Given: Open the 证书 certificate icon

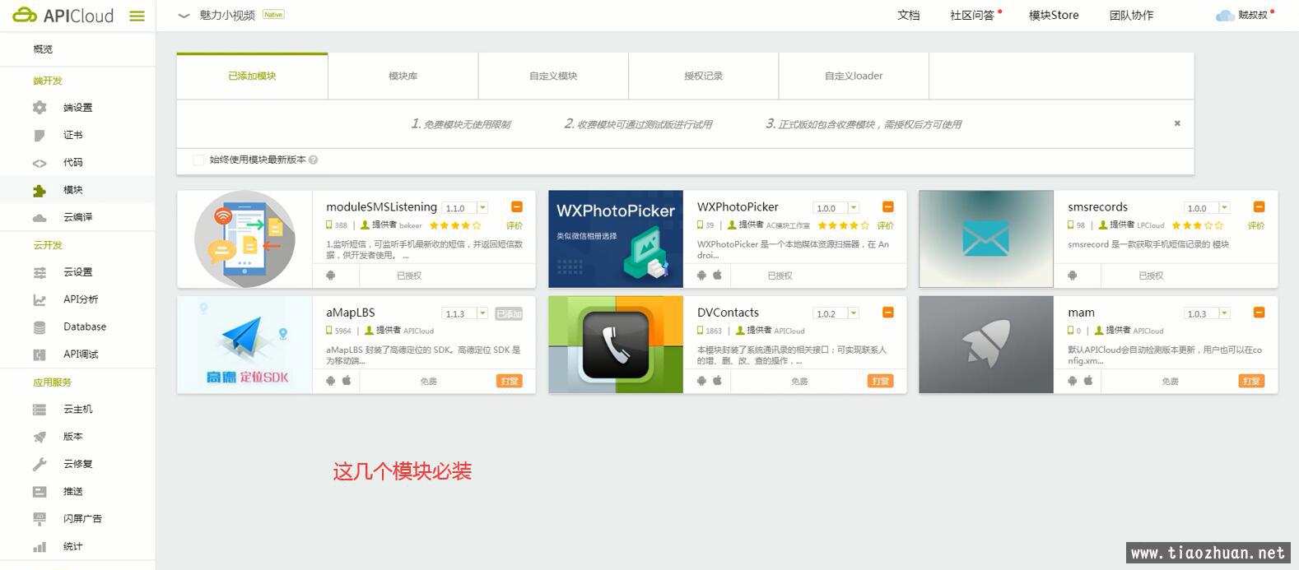Looking at the screenshot, I should coord(40,135).
